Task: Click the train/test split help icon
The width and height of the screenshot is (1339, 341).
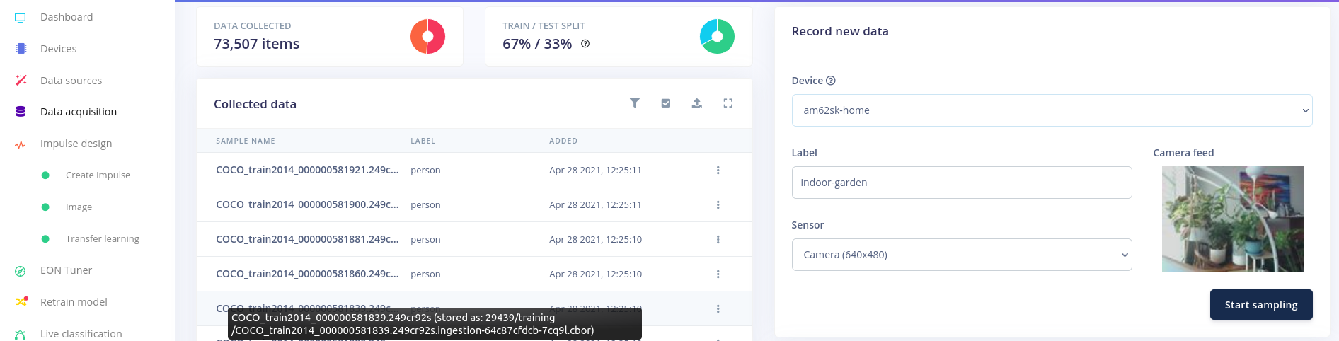Action: pyautogui.click(x=585, y=44)
